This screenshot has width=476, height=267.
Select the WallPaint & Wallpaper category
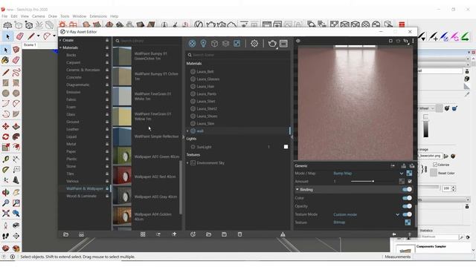click(x=84, y=188)
